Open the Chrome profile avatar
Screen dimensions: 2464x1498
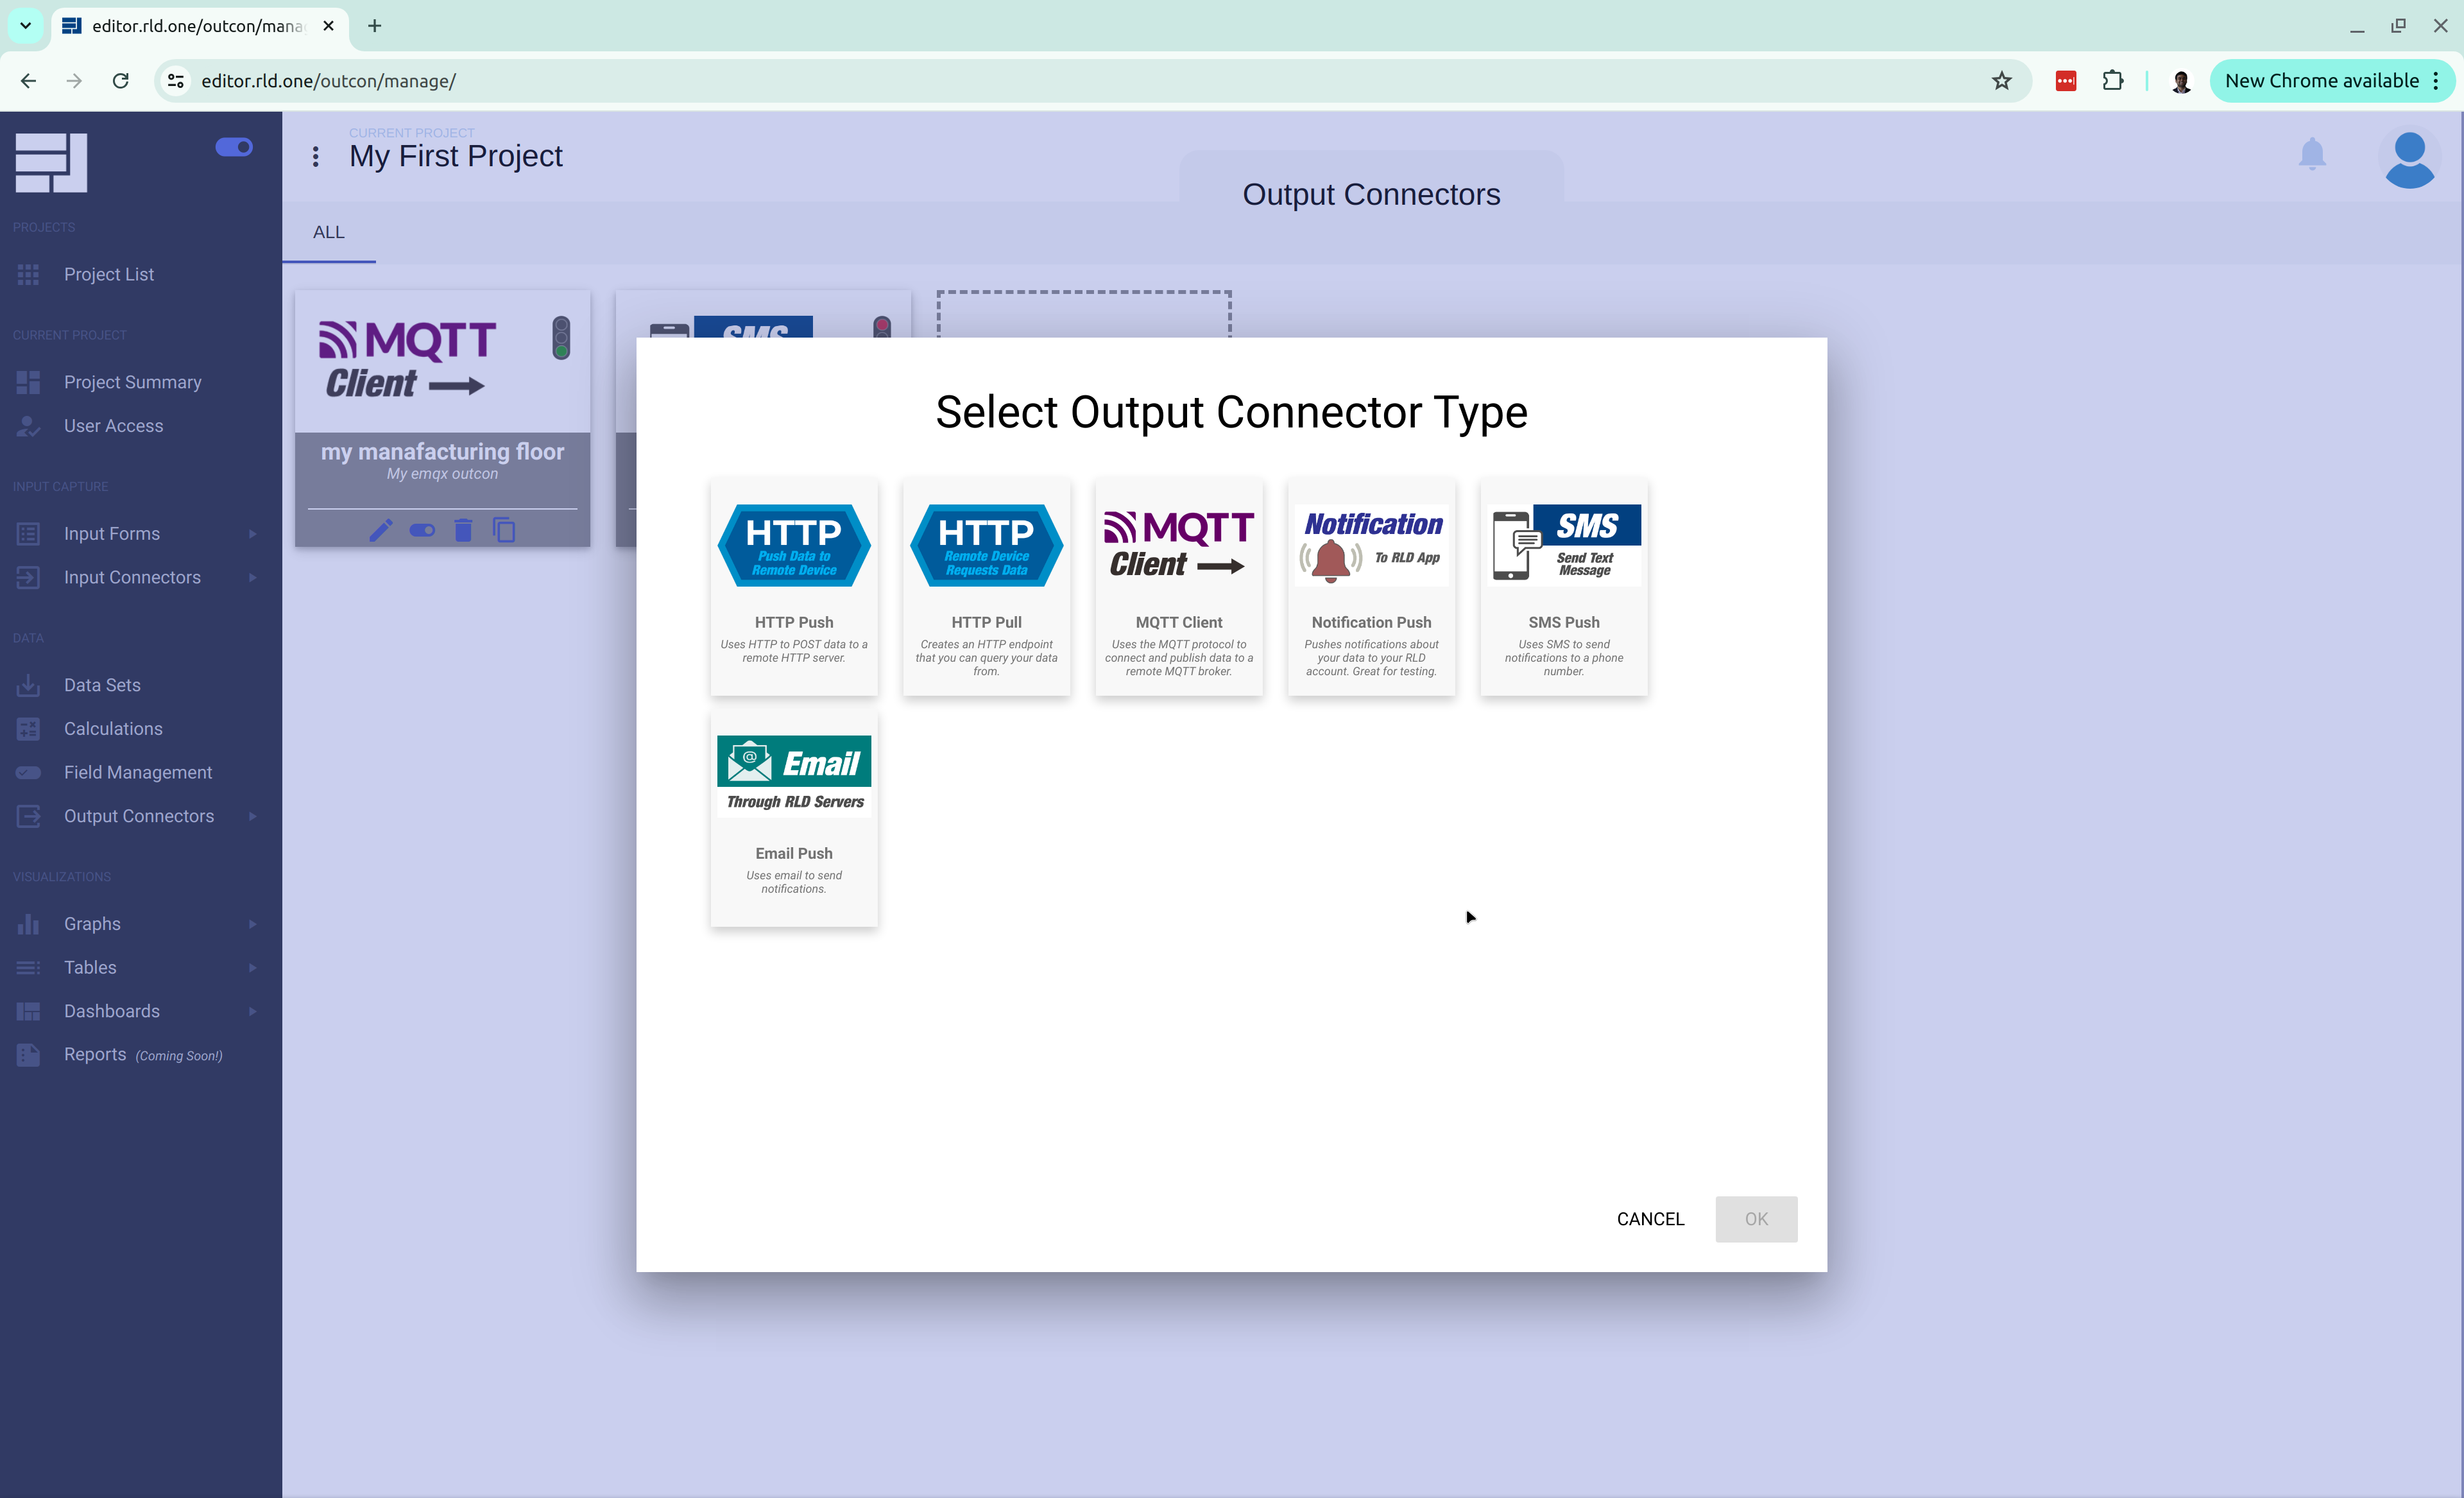point(2181,81)
